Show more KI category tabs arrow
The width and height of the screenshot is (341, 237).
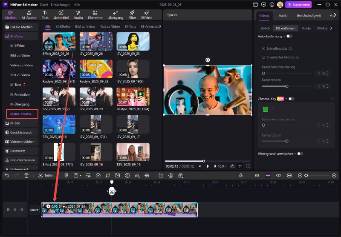pyautogui.click(x=160, y=26)
